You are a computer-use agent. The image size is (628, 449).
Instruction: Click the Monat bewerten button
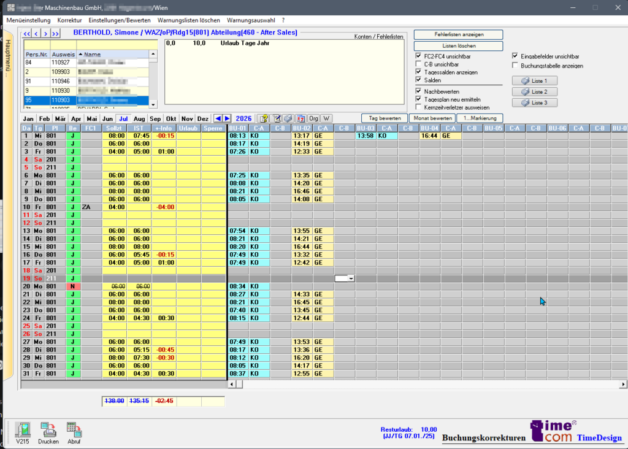pyautogui.click(x=432, y=118)
